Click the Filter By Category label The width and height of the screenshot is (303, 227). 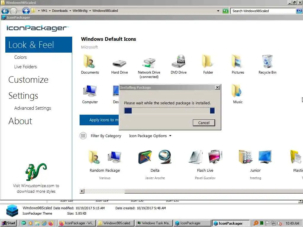click(106, 136)
